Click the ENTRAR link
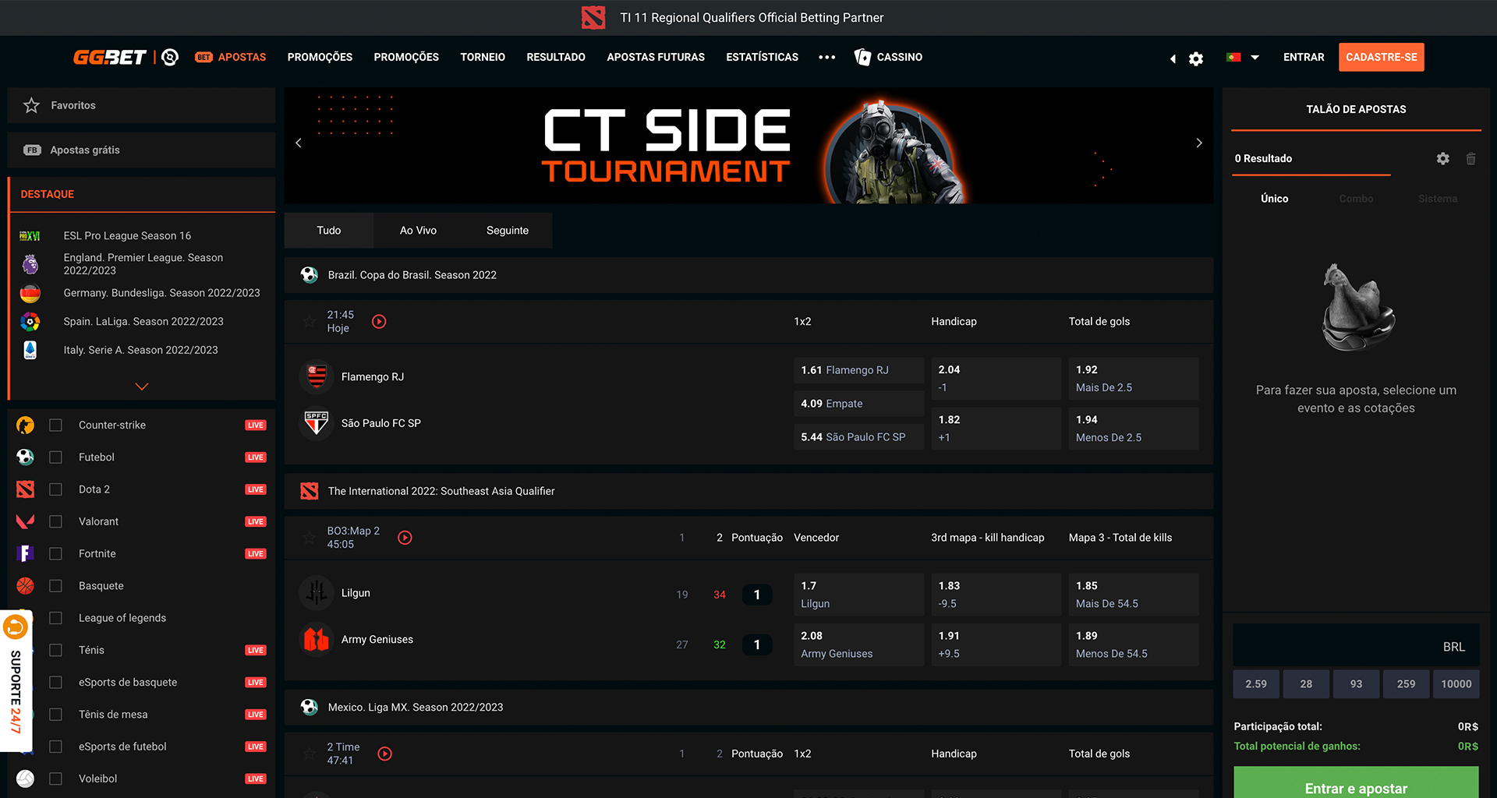This screenshot has height=798, width=1497. pos(1304,57)
